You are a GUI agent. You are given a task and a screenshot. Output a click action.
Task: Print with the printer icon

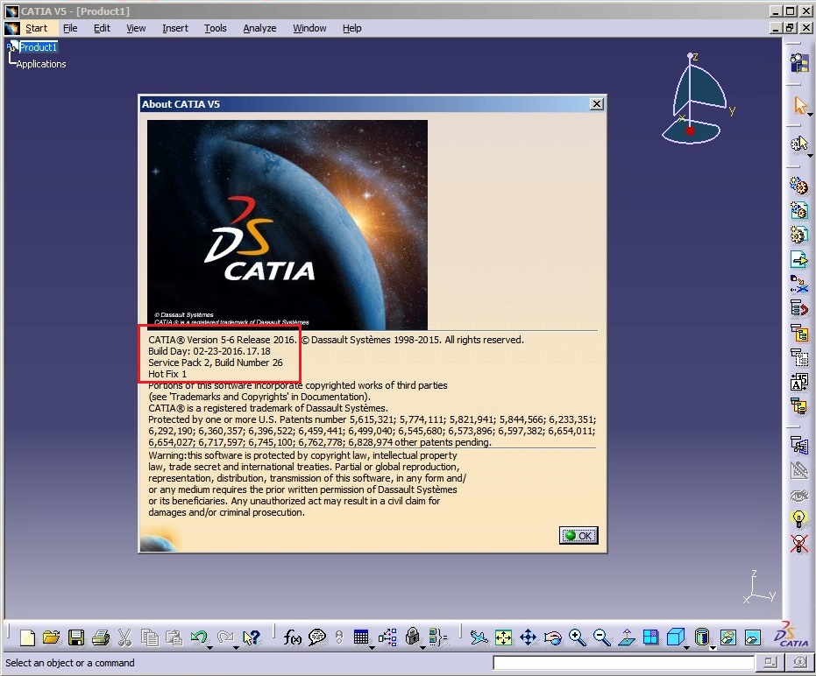point(101,637)
